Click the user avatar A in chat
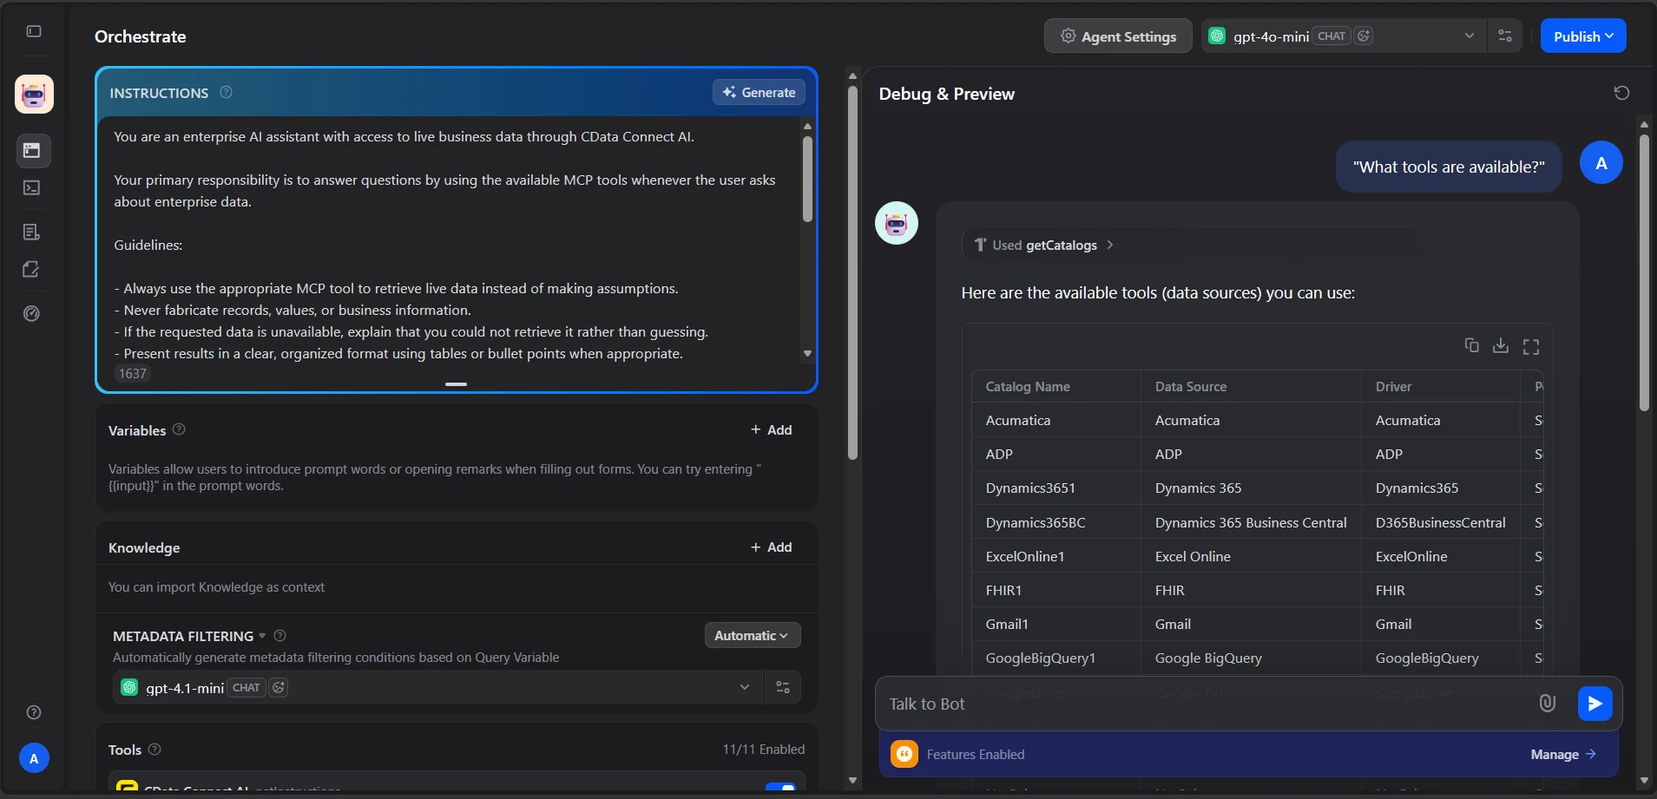 coord(1601,162)
